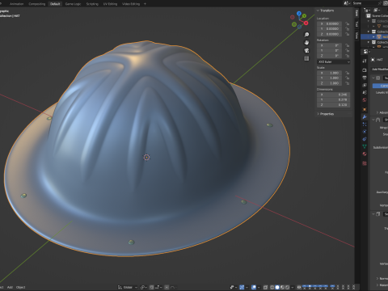The image size is (388, 291).
Task: Open View Layer properties tab icon
Action: [x=365, y=85]
